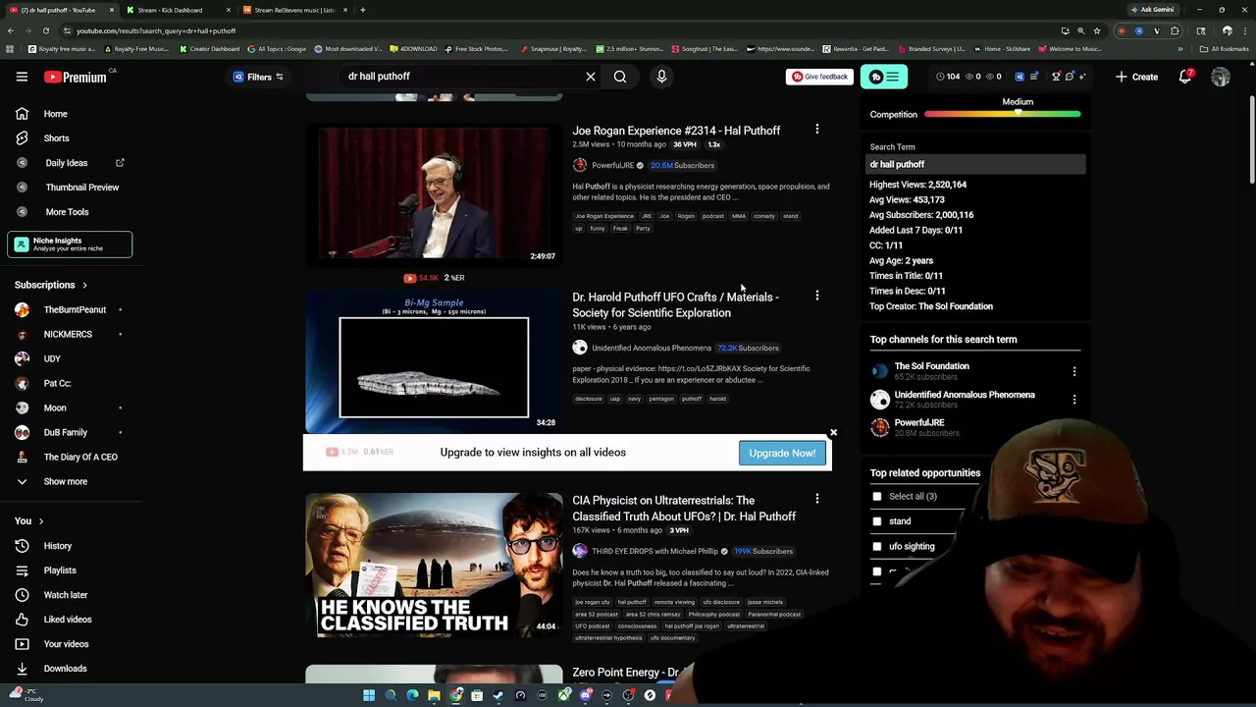
Task: Open Daily Ideas in sidebar
Action: pos(67,163)
